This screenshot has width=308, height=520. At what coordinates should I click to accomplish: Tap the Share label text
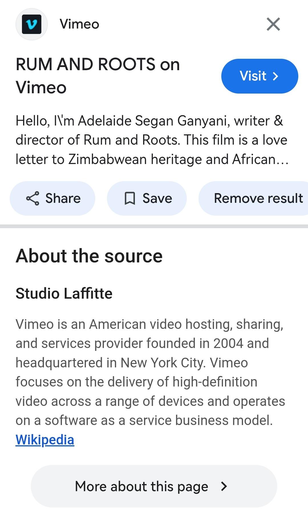[63, 199]
